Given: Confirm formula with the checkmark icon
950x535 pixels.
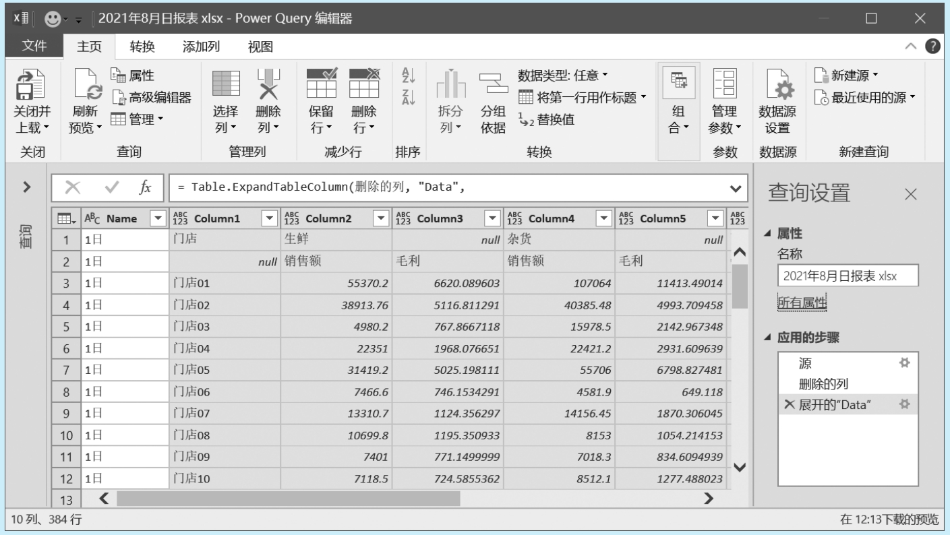Looking at the screenshot, I should coord(112,187).
